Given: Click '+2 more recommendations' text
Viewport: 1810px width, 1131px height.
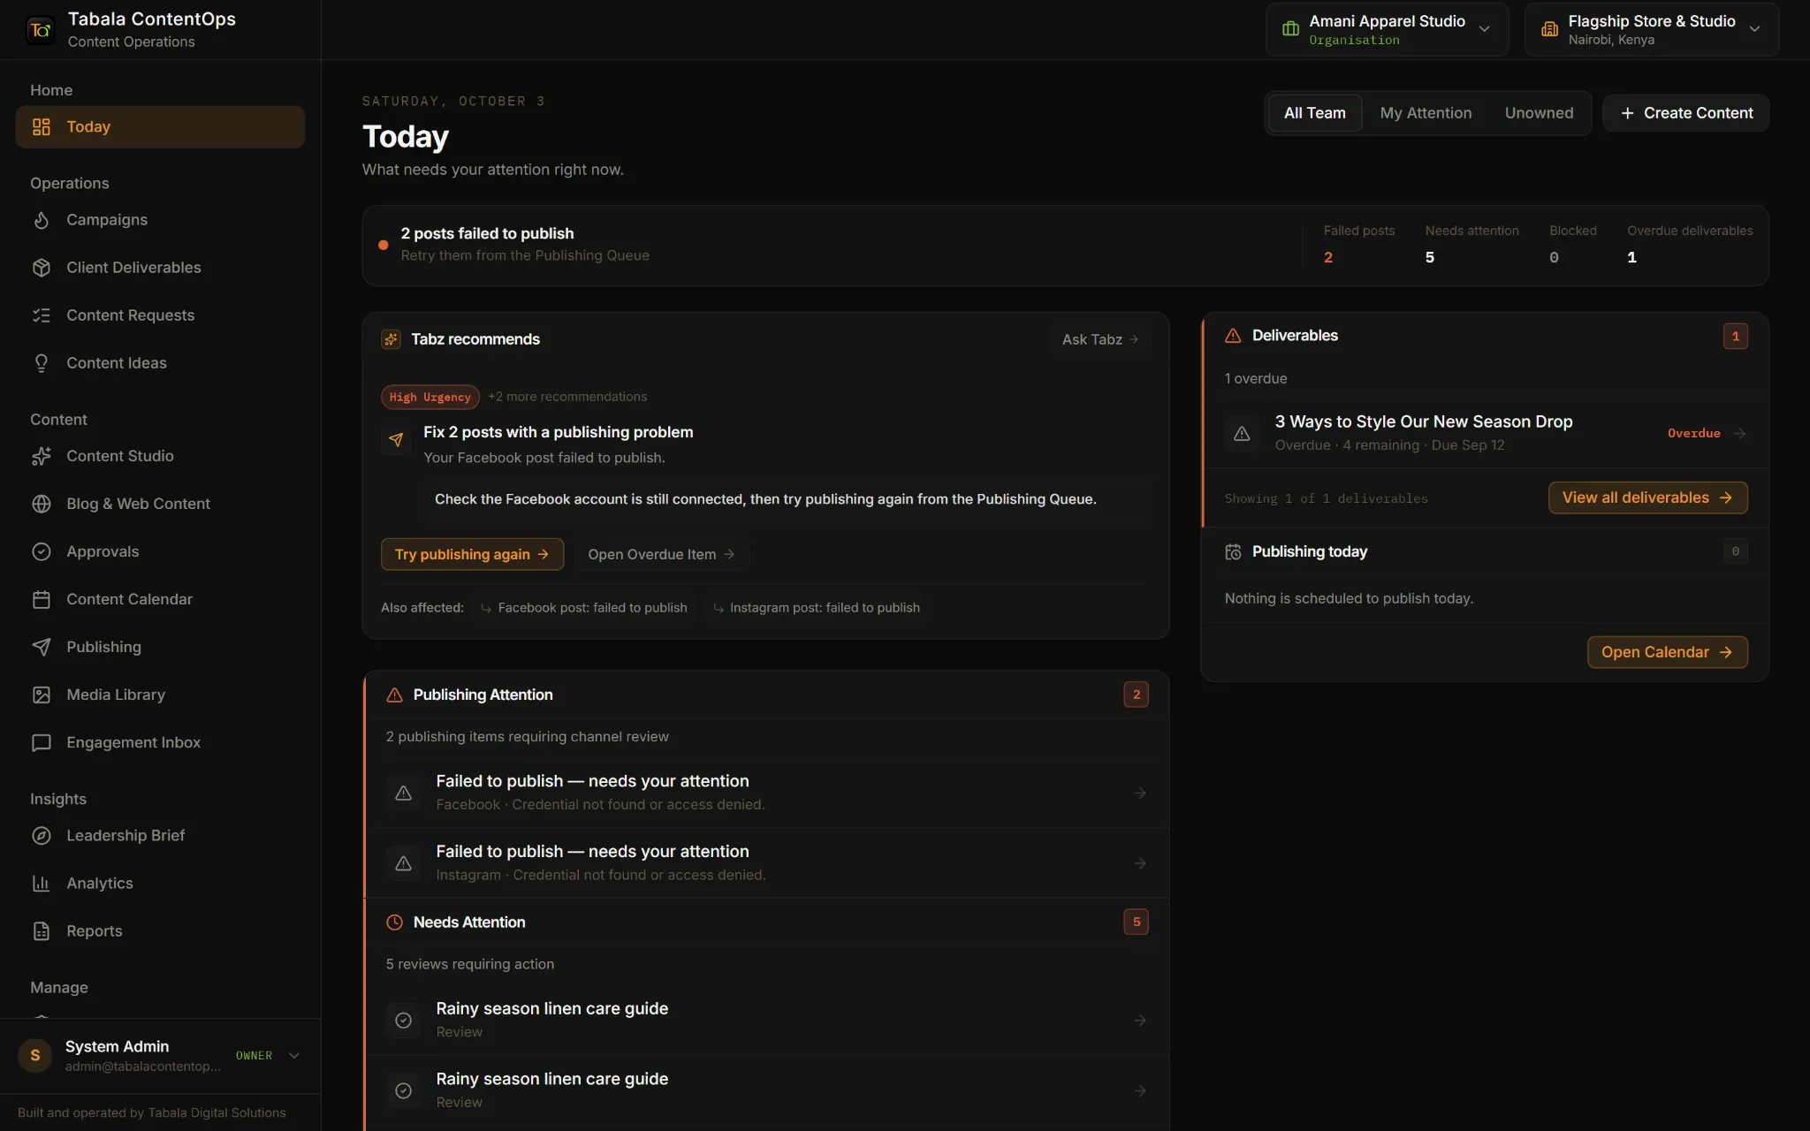Looking at the screenshot, I should point(567,397).
